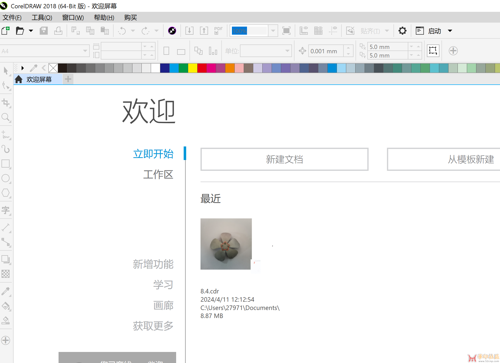This screenshot has width=500, height=363.
Task: Select the Pick tool
Action: (6, 71)
